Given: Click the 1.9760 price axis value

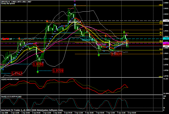Looking at the screenshot, I should (166, 70).
